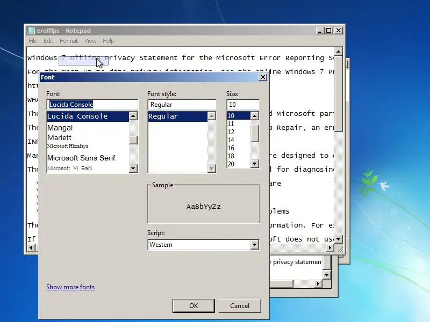Click the Font style input field
Screen dimensions: 430x322
(182, 105)
